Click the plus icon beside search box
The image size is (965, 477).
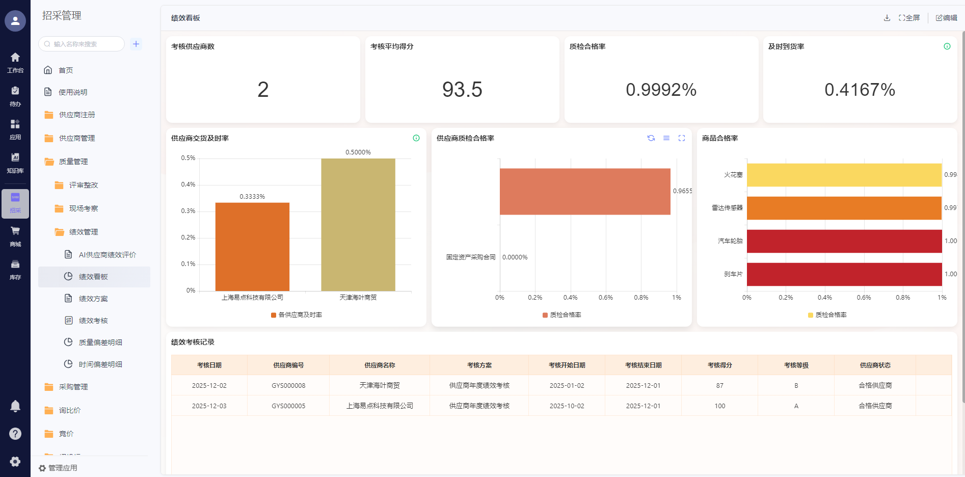[136, 44]
